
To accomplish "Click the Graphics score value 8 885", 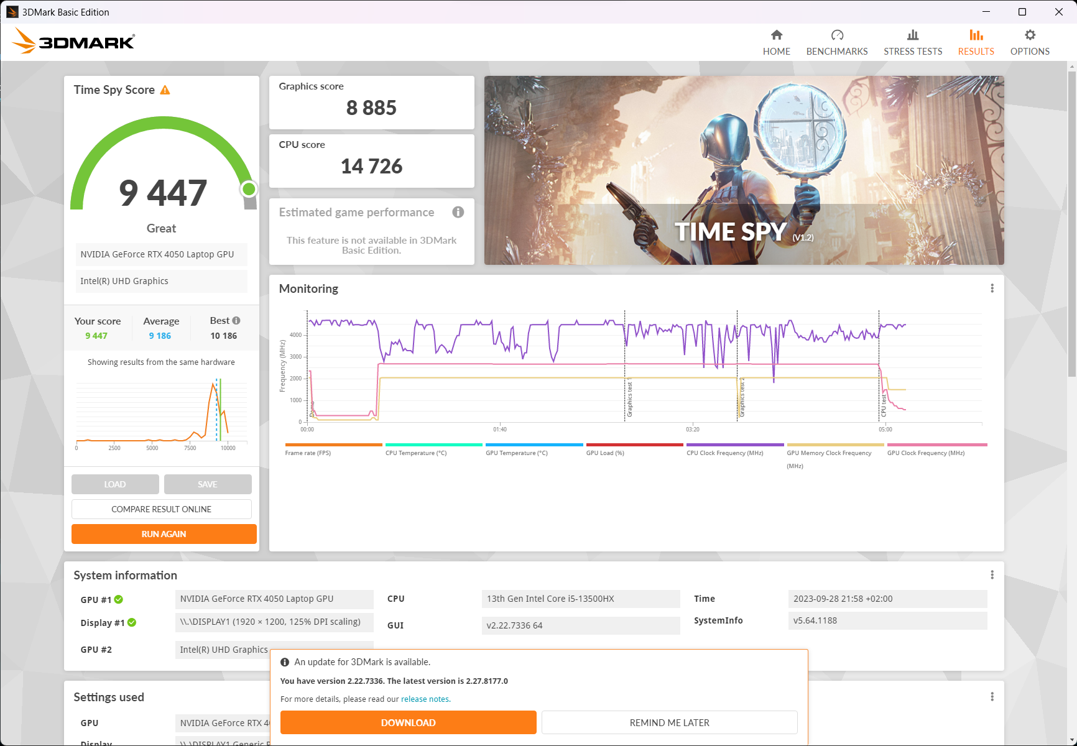I will tap(371, 108).
